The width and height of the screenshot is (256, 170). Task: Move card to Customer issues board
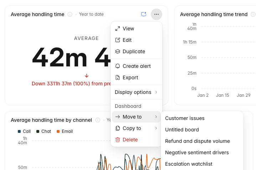pos(202,118)
